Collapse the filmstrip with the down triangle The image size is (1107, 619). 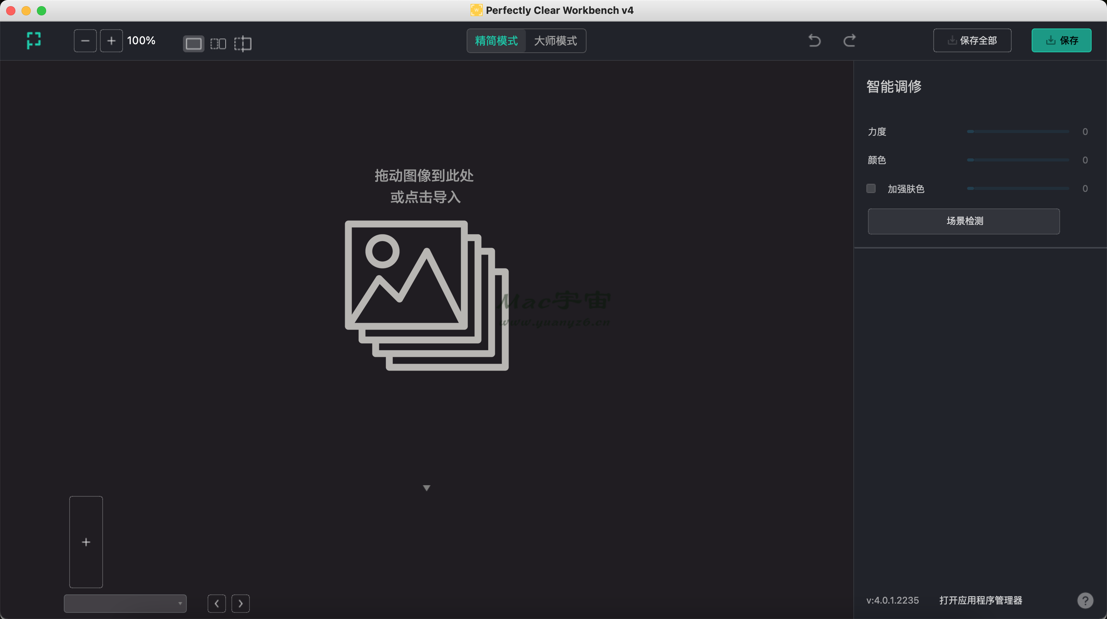click(426, 488)
